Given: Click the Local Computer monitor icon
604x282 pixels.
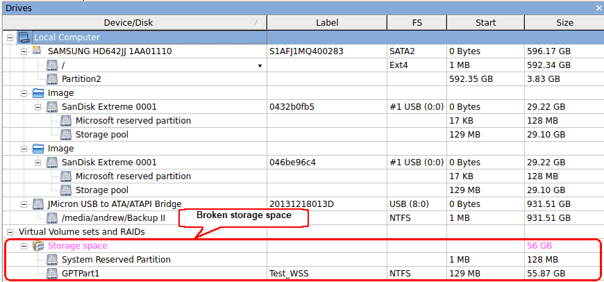Looking at the screenshot, I should click(x=24, y=38).
